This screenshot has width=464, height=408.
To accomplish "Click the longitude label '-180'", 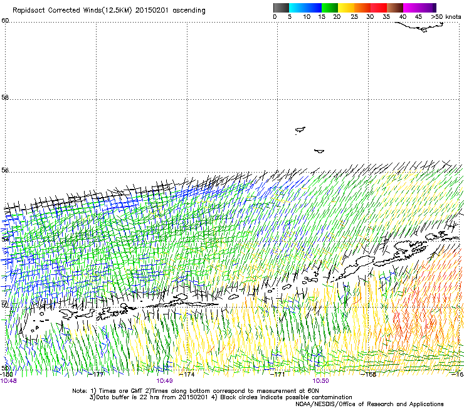I will tap(6, 374).
